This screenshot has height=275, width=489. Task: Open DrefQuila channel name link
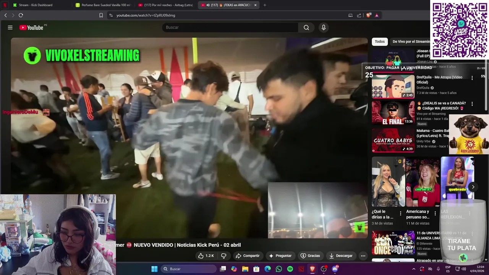[x=423, y=87]
